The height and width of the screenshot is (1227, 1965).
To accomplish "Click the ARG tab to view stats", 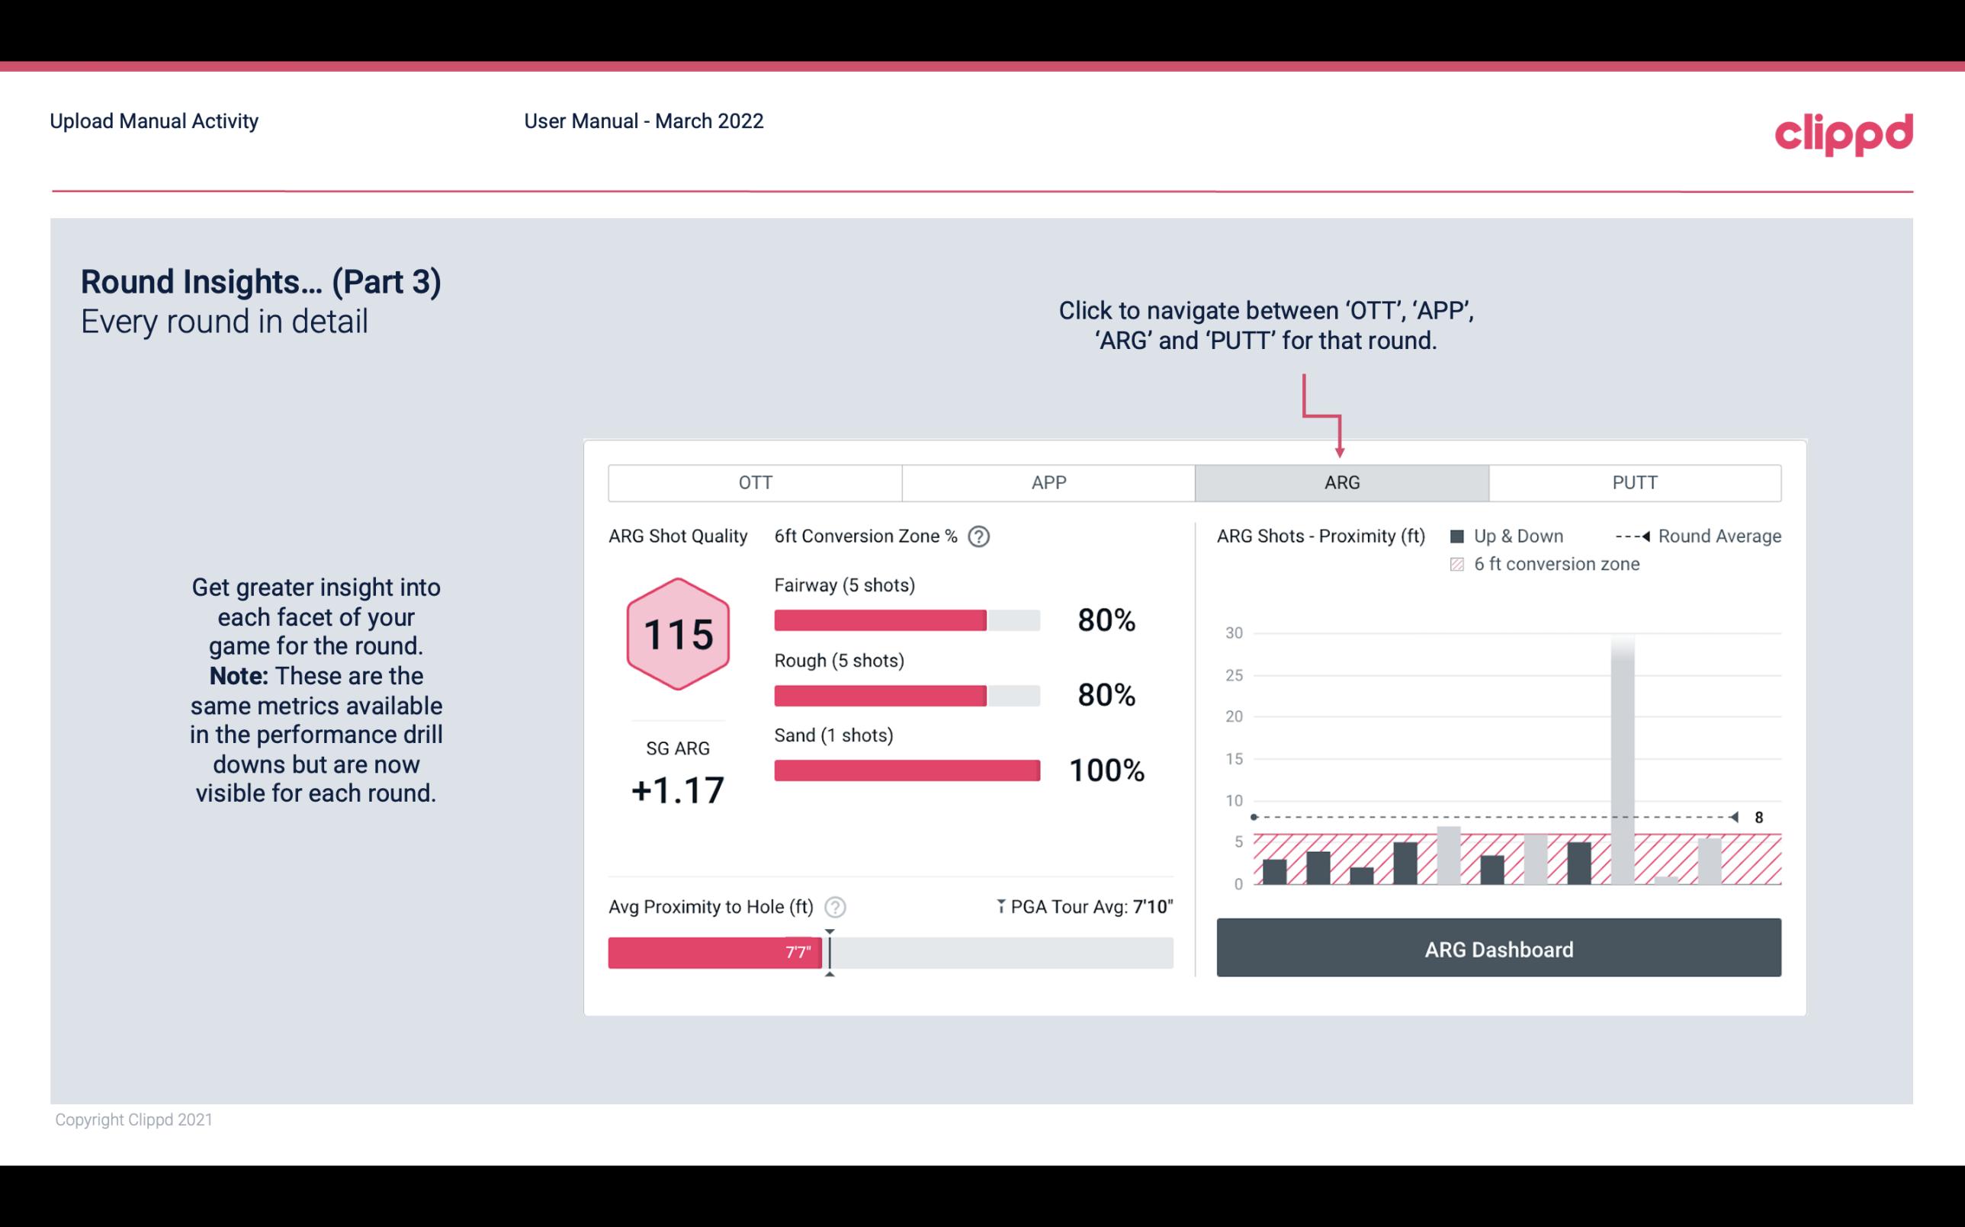I will click(1339, 482).
